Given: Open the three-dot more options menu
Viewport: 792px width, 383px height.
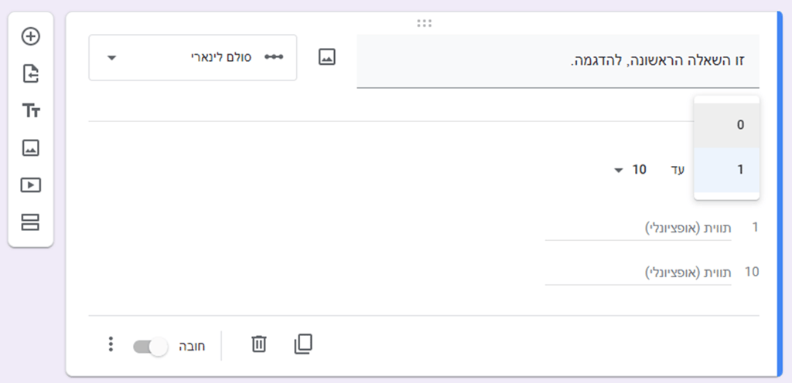Looking at the screenshot, I should point(111,344).
